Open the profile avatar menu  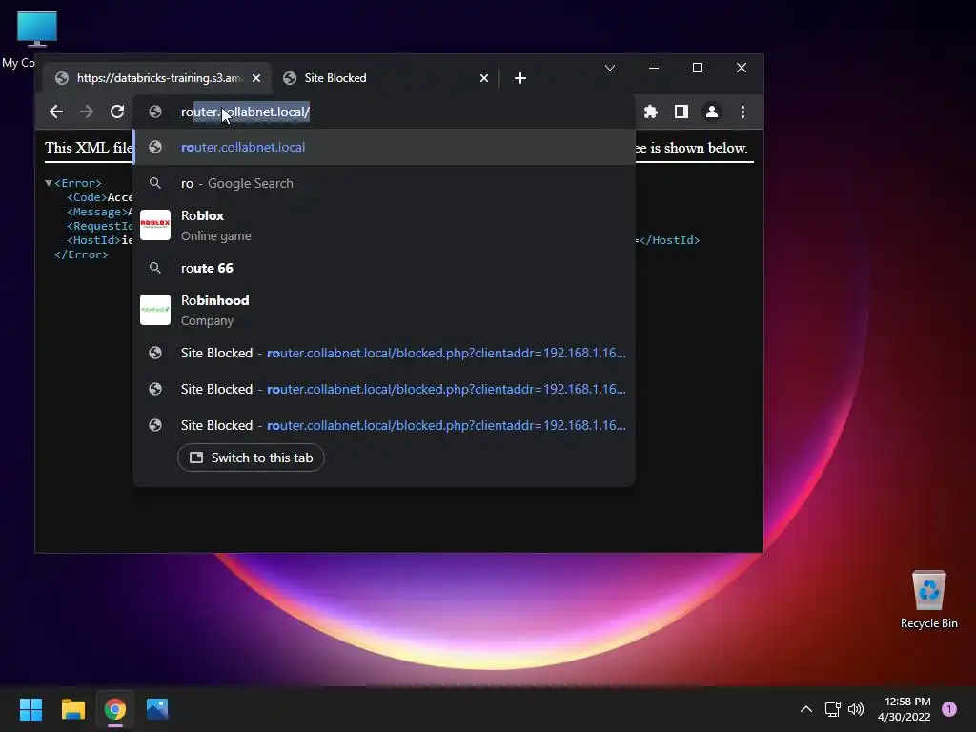click(711, 112)
